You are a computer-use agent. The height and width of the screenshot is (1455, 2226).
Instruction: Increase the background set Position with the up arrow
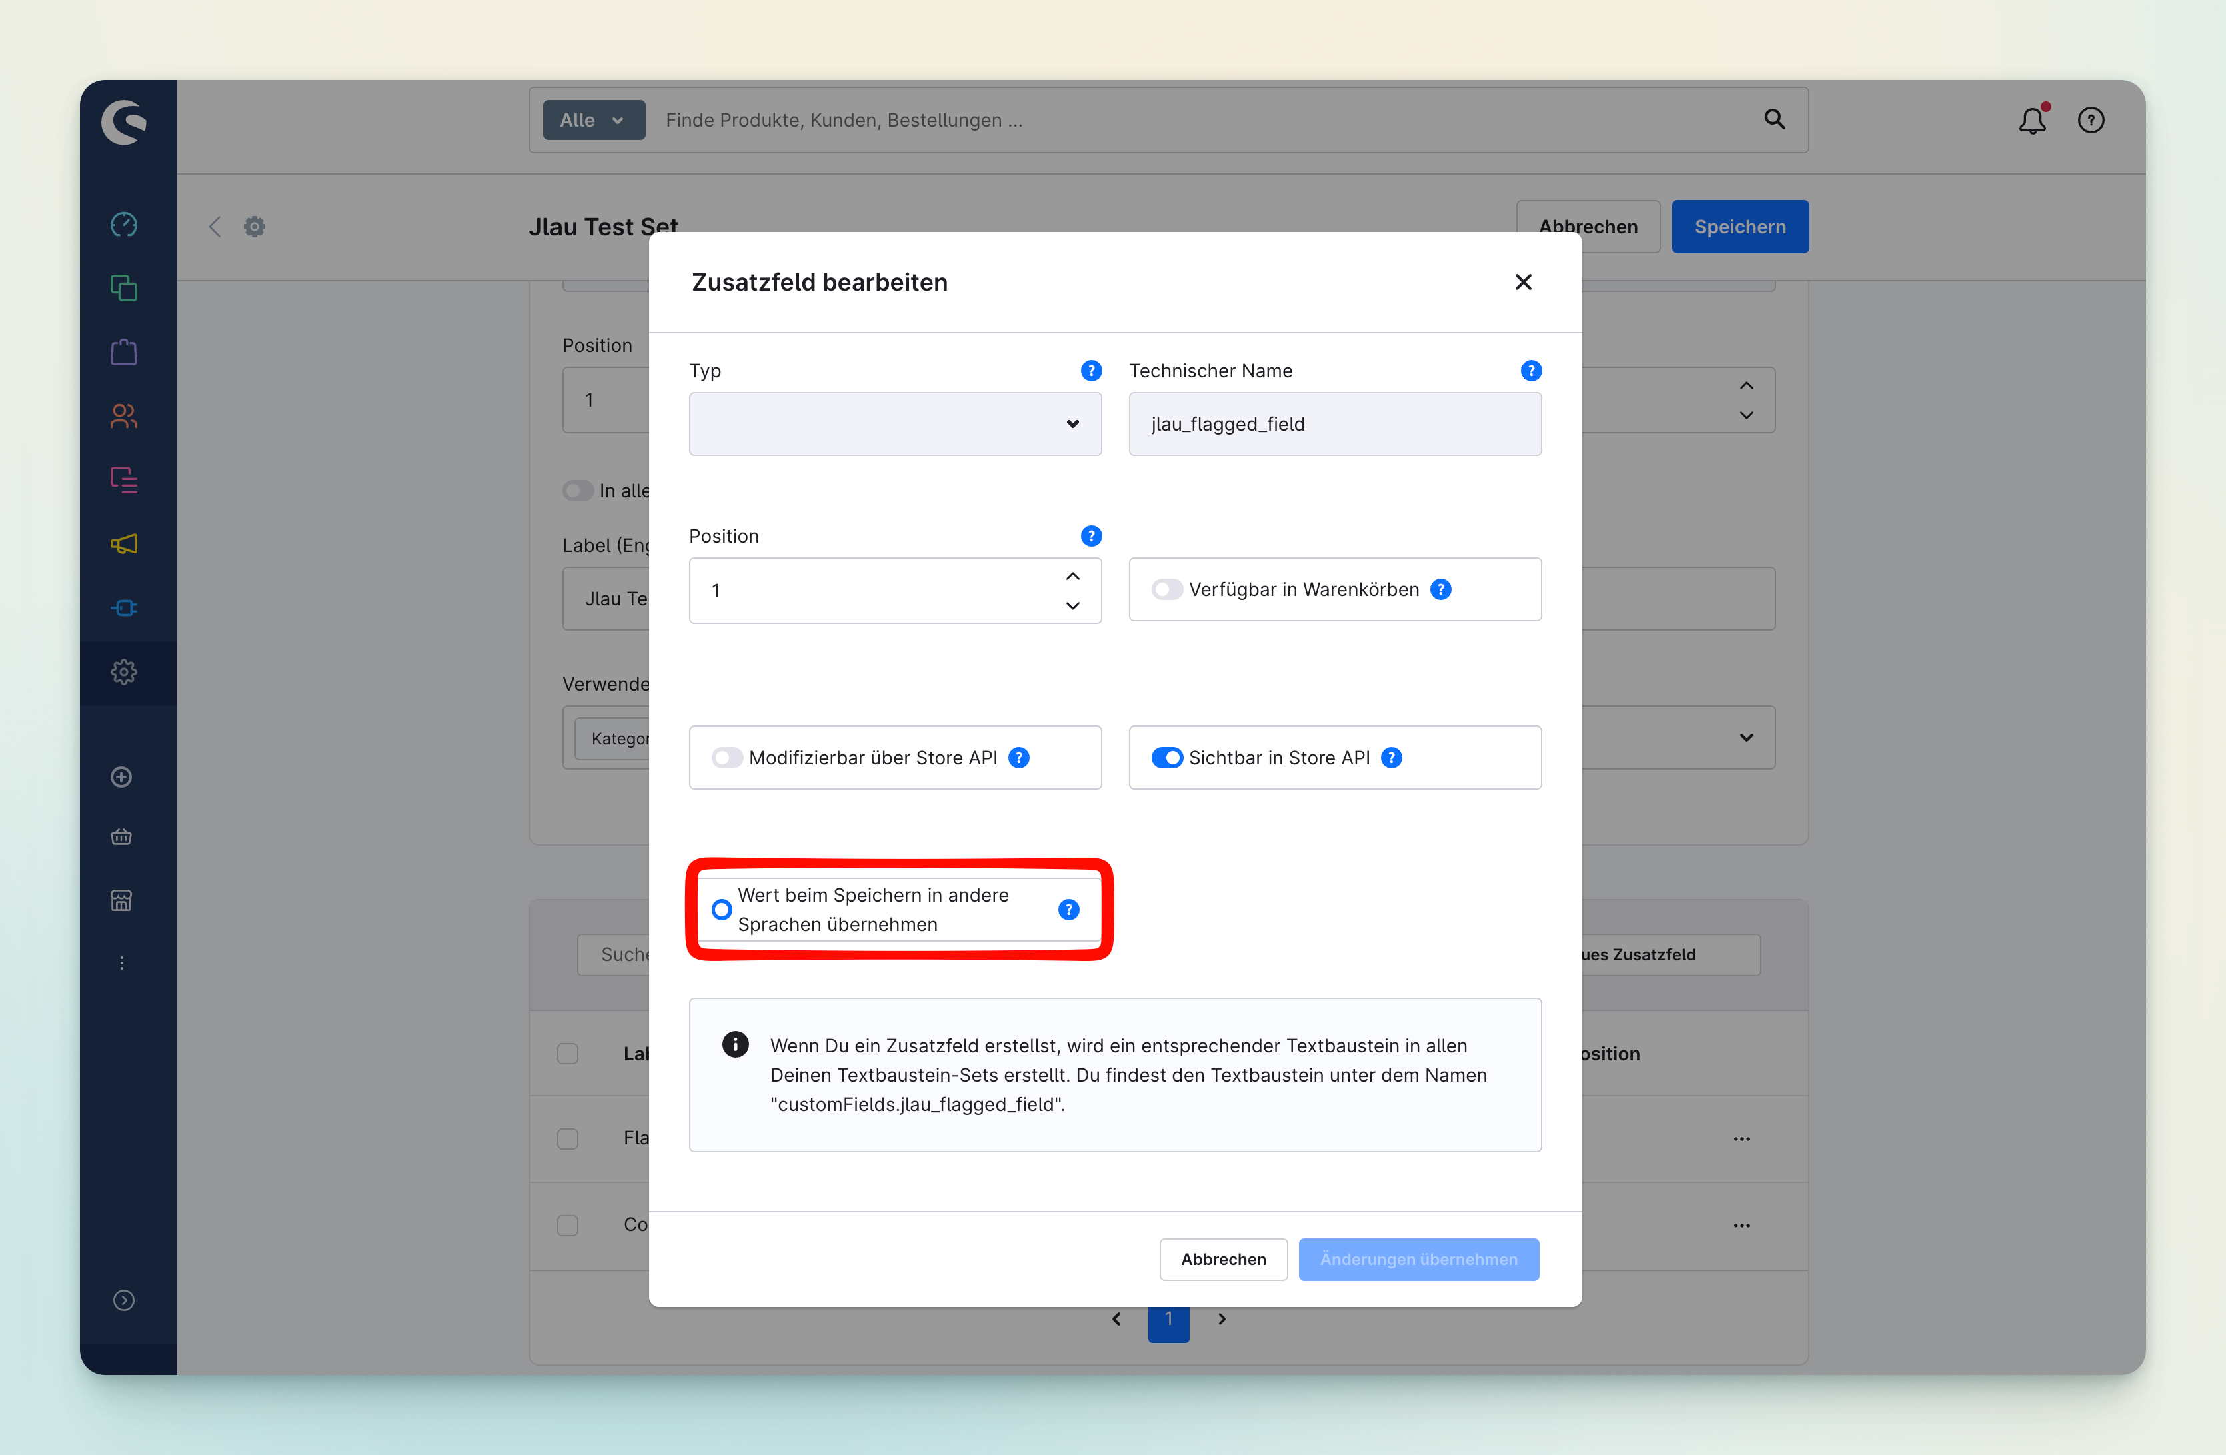pyautogui.click(x=1747, y=386)
